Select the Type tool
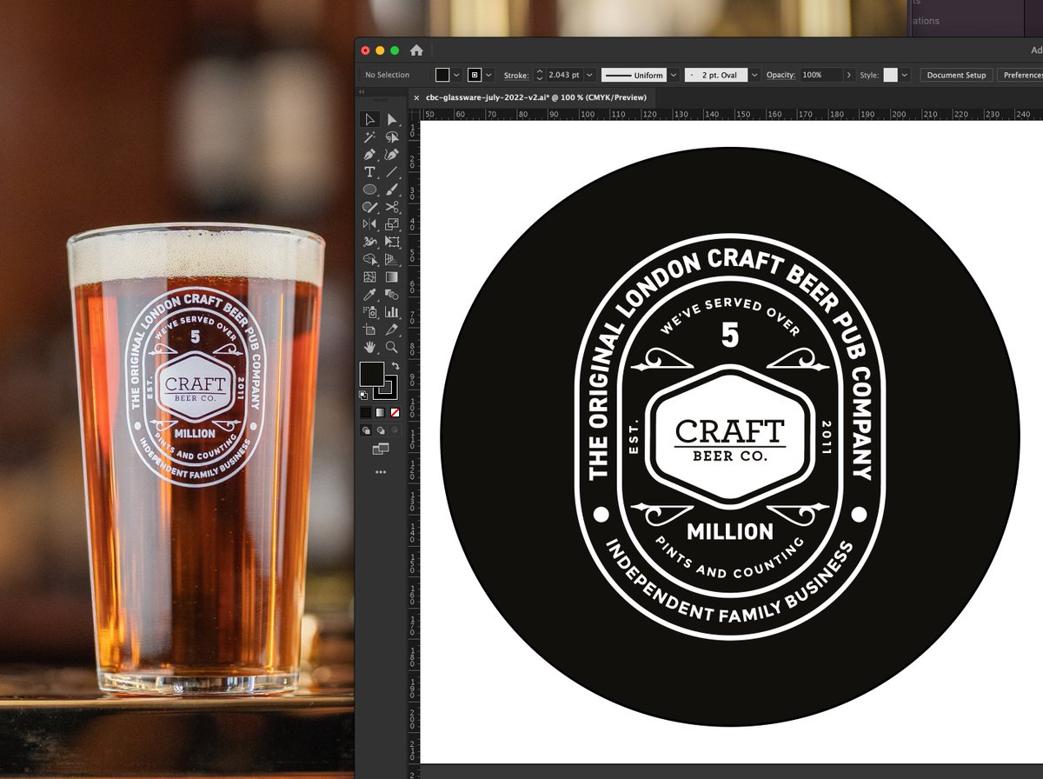 coord(369,171)
